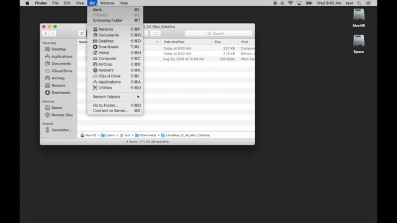Click the icon view button in toolbar

[82, 33]
